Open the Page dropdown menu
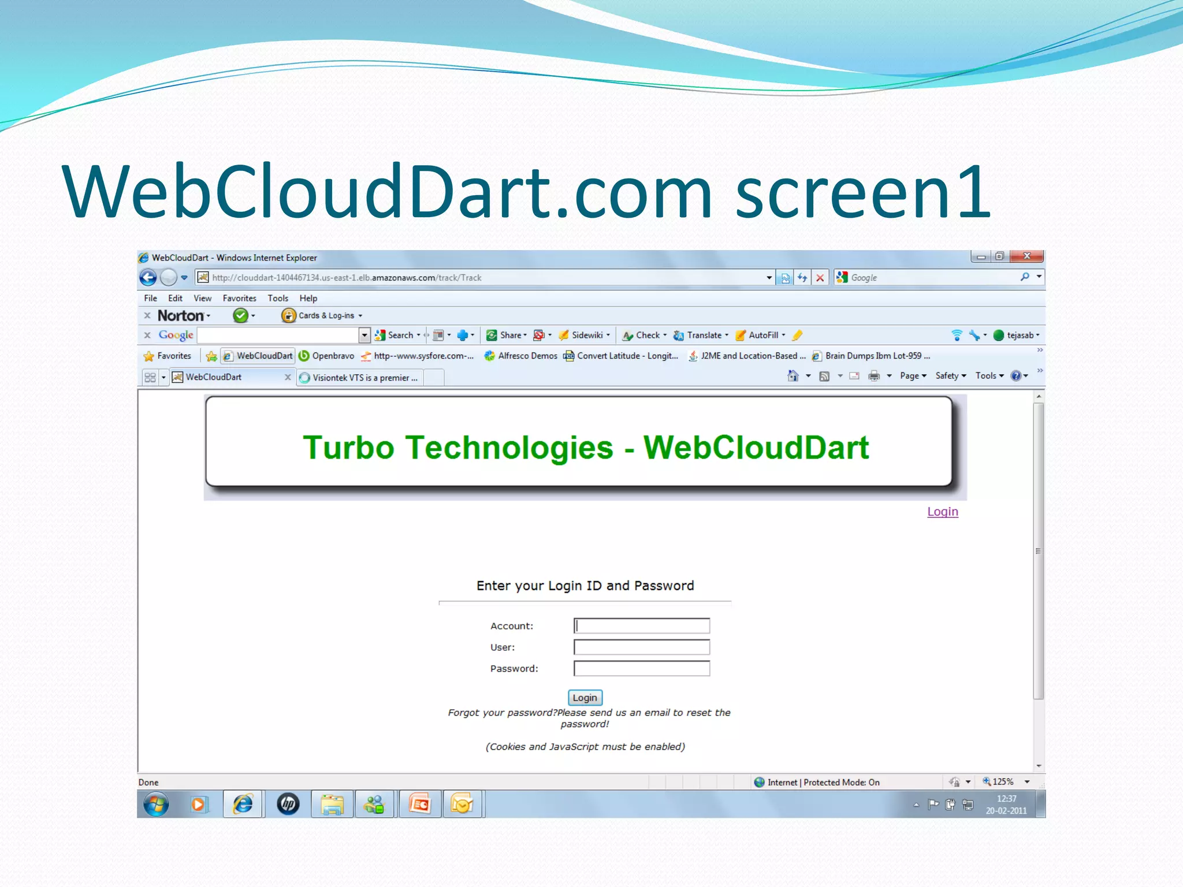Viewport: 1183px width, 887px height. [913, 376]
